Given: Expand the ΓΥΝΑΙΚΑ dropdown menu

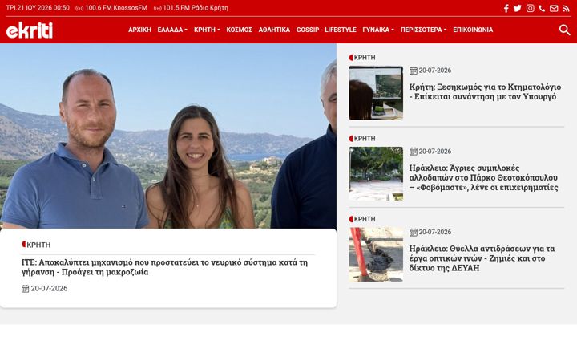Looking at the screenshot, I should [378, 30].
